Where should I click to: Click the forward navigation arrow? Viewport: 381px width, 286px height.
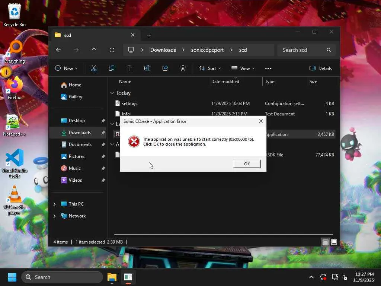(76, 50)
